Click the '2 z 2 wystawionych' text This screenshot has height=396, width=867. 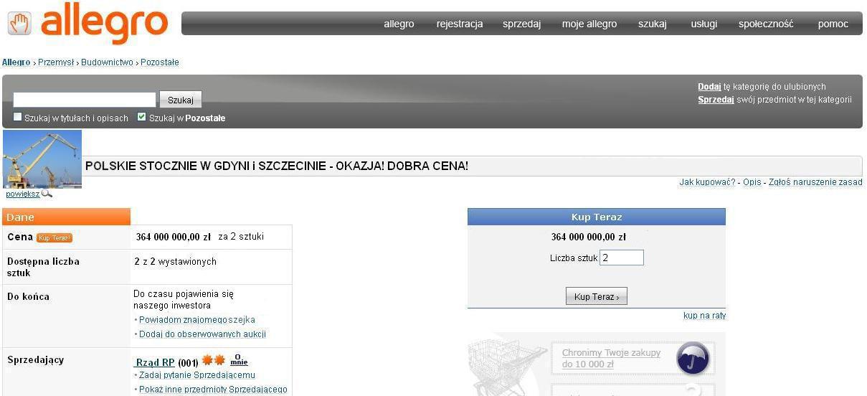pos(175,262)
